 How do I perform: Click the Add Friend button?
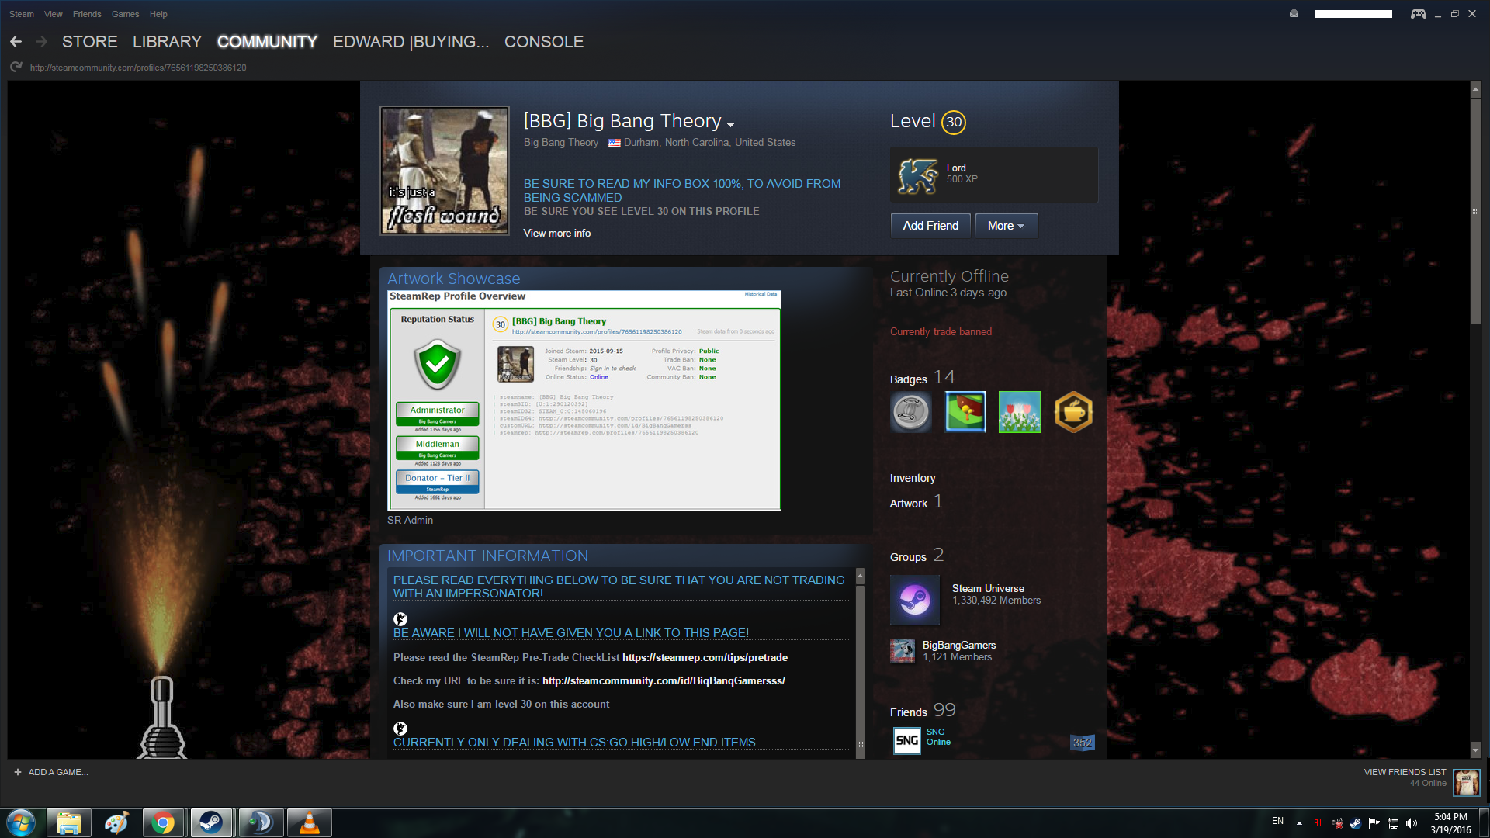930,226
